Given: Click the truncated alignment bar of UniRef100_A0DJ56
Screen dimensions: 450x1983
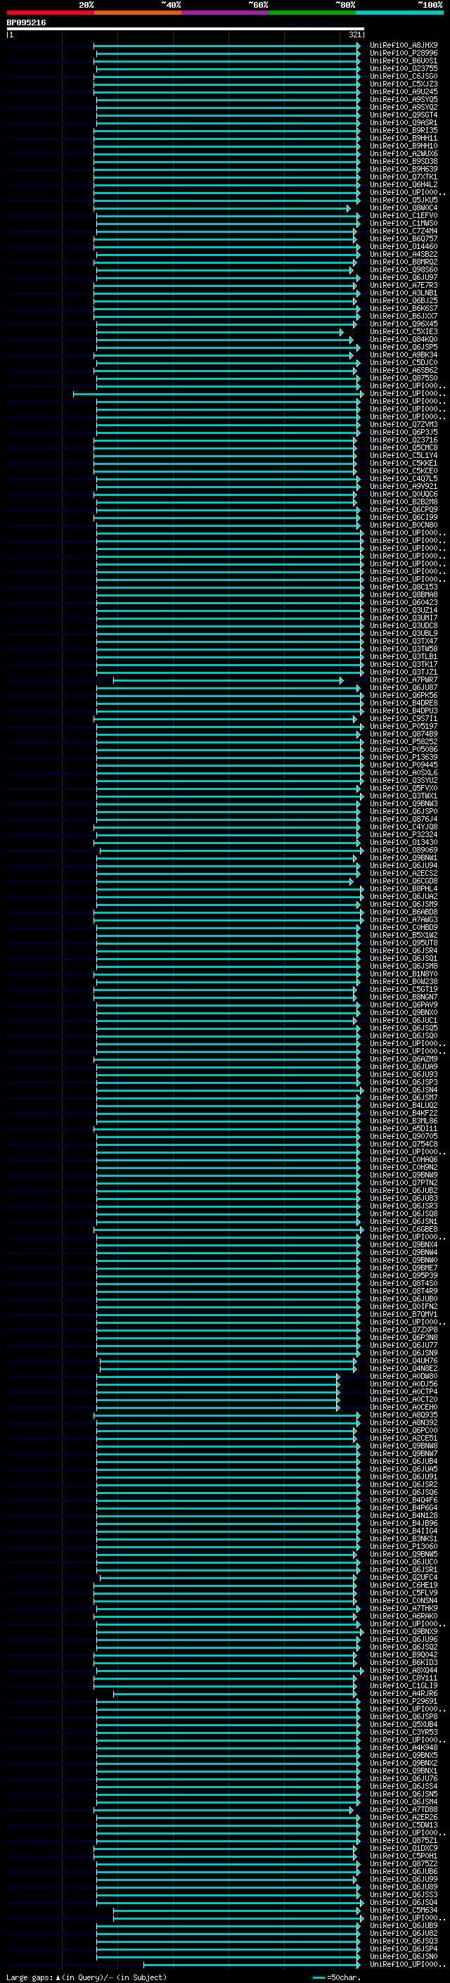Looking at the screenshot, I should (x=218, y=1384).
